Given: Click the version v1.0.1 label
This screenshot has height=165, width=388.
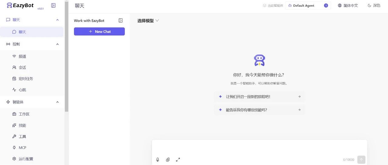Looking at the screenshot, I should click(x=41, y=9).
